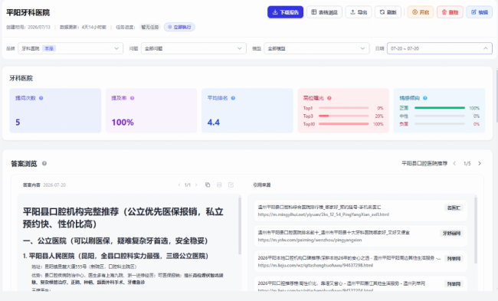
Task: Open the 日期 date range picker 07-20 ~ 07-20
Action: pos(440,48)
